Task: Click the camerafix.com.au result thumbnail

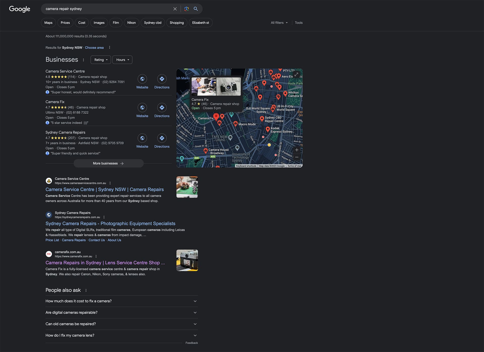Action: [187, 260]
